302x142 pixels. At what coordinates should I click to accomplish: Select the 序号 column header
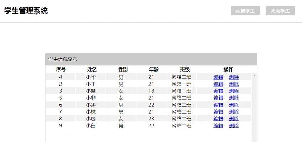pos(61,69)
